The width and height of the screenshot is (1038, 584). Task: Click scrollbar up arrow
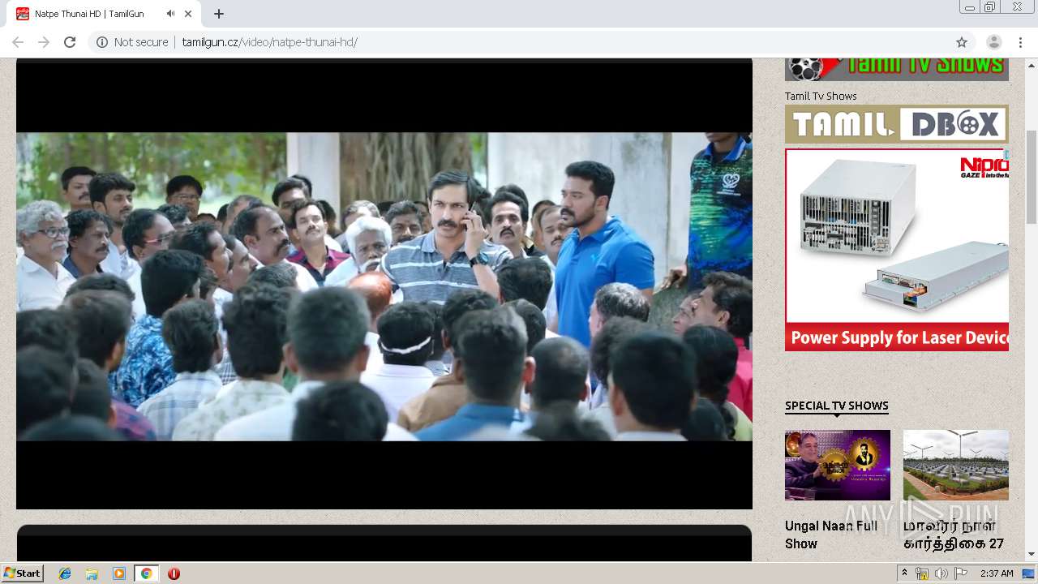point(1032,65)
